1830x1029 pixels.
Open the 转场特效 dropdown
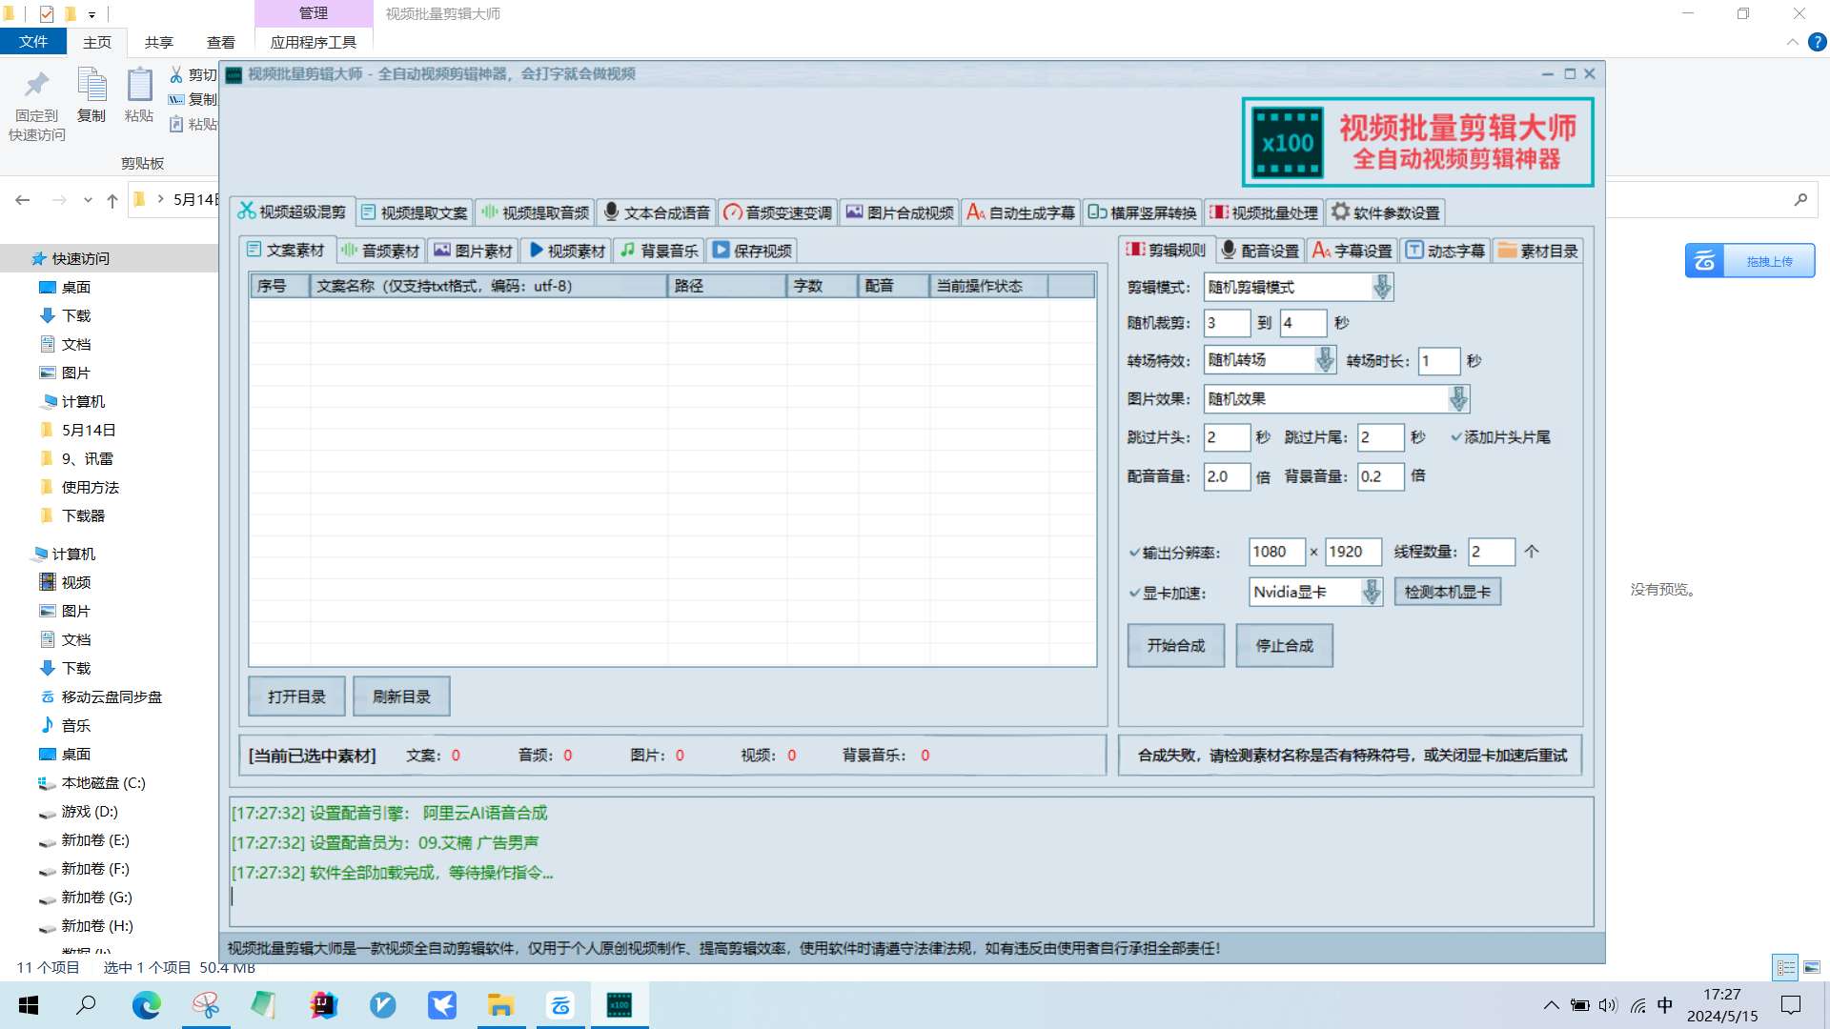point(1324,360)
